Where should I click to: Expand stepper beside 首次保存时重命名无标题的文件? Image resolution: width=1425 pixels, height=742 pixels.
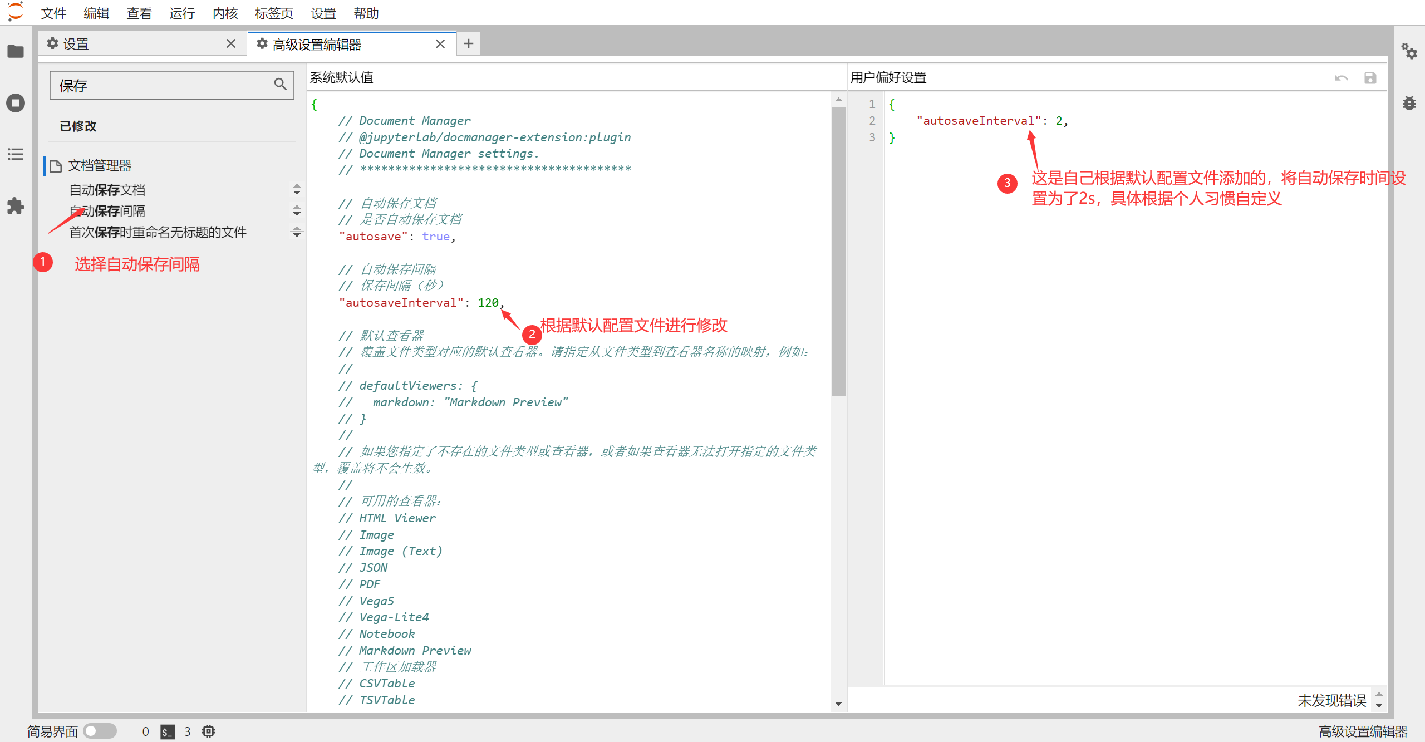(297, 232)
